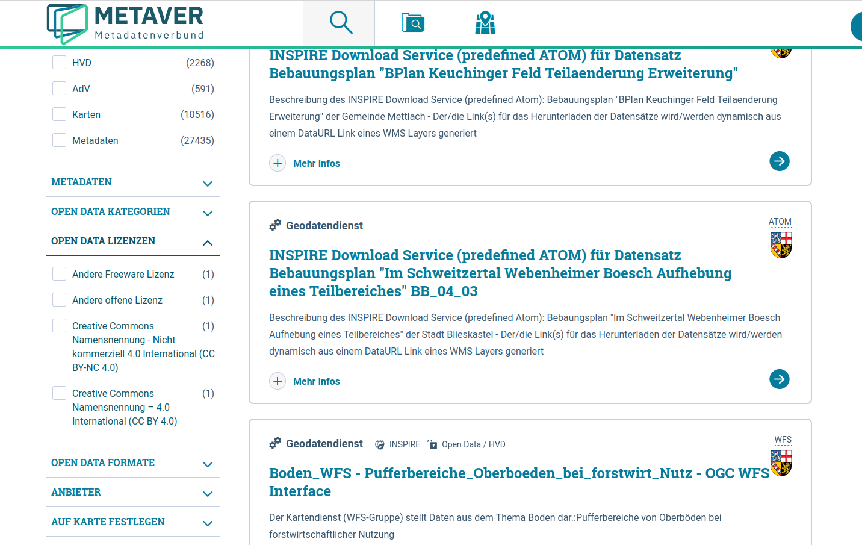Click the METAVER logo
This screenshot has height=545, width=862.
click(126, 24)
